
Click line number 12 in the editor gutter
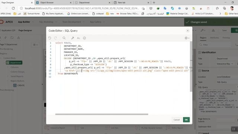pyautogui.click(x=50, y=77)
